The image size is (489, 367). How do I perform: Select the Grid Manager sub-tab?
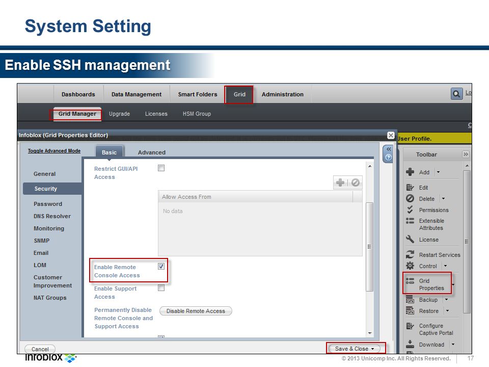tap(77, 114)
